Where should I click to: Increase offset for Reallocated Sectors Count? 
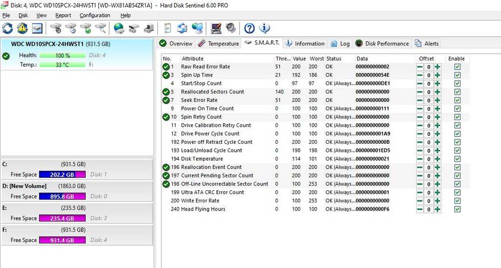437,92
